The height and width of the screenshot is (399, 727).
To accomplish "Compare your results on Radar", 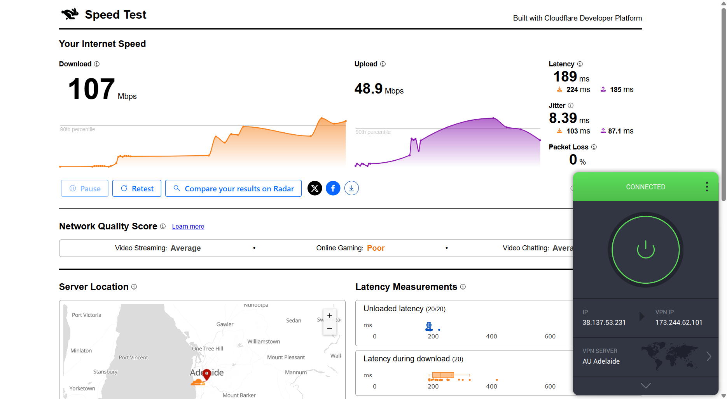I will [233, 188].
